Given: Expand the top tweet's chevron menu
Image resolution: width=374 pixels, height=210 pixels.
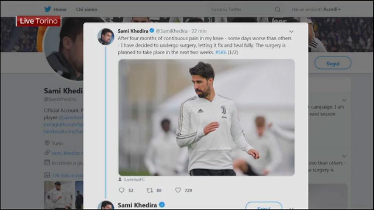Looking at the screenshot, I should pos(291,31).
